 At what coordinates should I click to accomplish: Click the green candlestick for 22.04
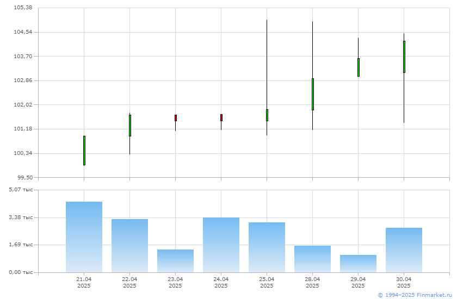(130, 126)
